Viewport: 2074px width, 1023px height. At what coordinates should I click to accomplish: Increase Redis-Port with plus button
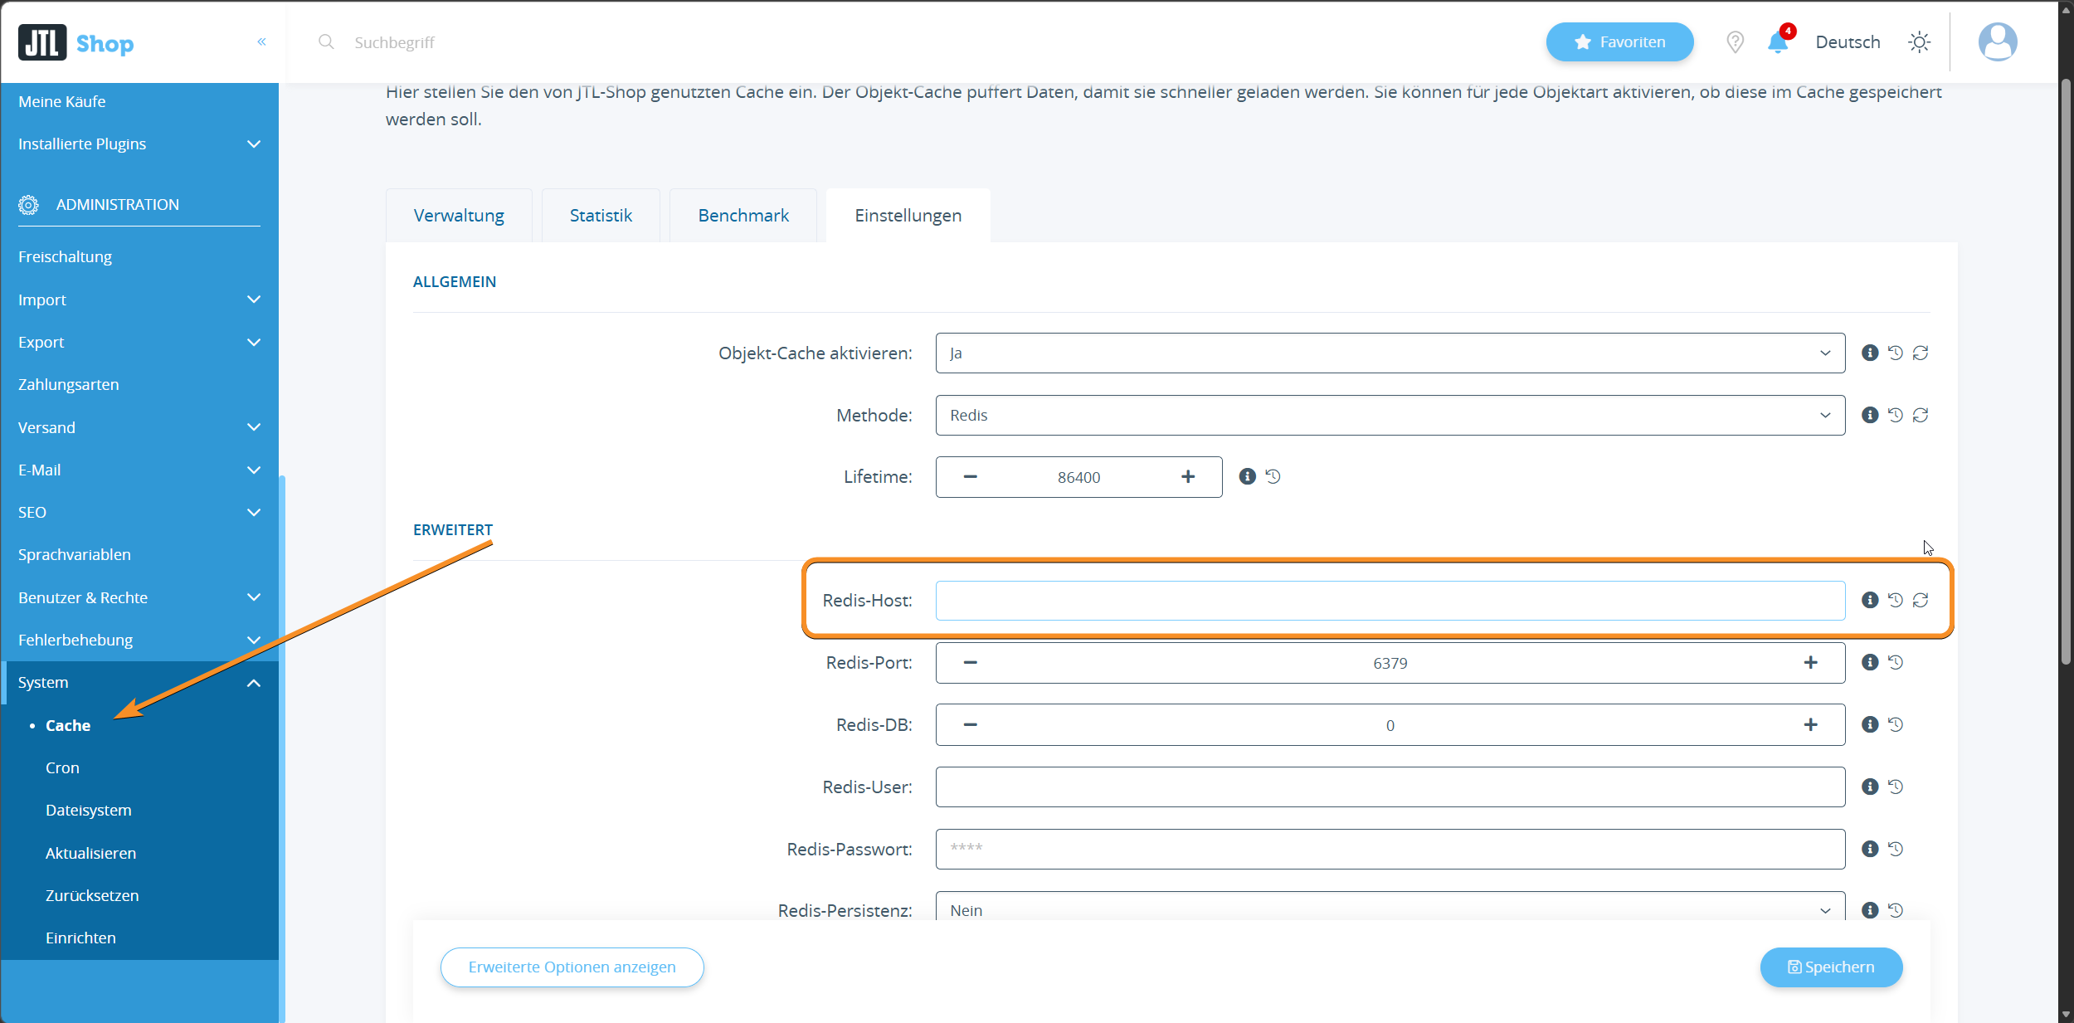point(1810,663)
